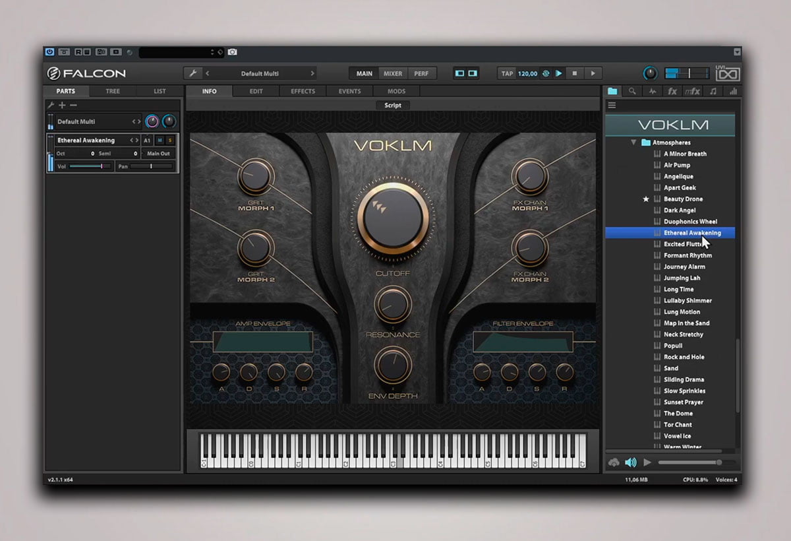Image resolution: width=791 pixels, height=541 pixels.
Task: Open the mfx MIDI effects browser tab
Action: pos(693,91)
